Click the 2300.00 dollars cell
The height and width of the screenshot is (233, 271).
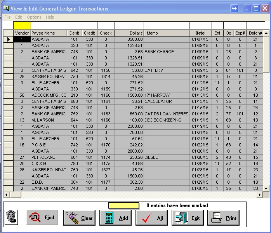point(129,126)
